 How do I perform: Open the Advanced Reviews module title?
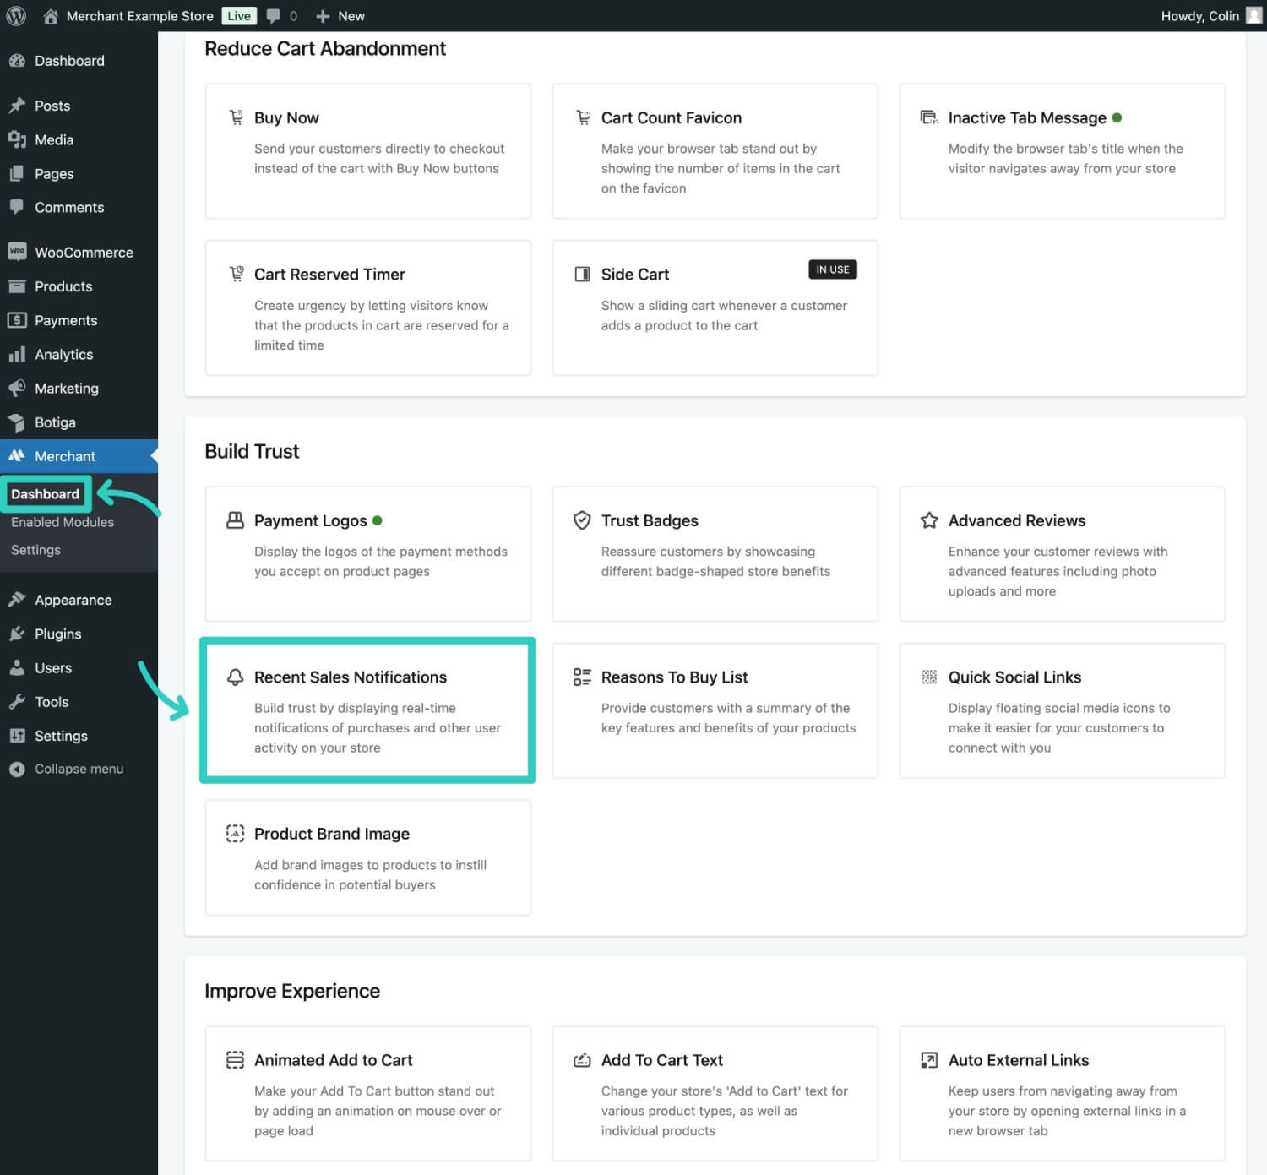tap(1017, 520)
